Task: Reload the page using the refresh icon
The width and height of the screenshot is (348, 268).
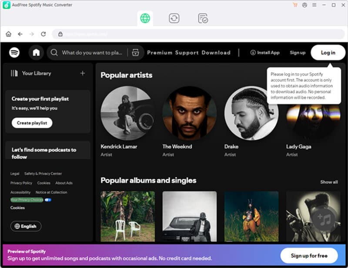Action: (x=43, y=34)
